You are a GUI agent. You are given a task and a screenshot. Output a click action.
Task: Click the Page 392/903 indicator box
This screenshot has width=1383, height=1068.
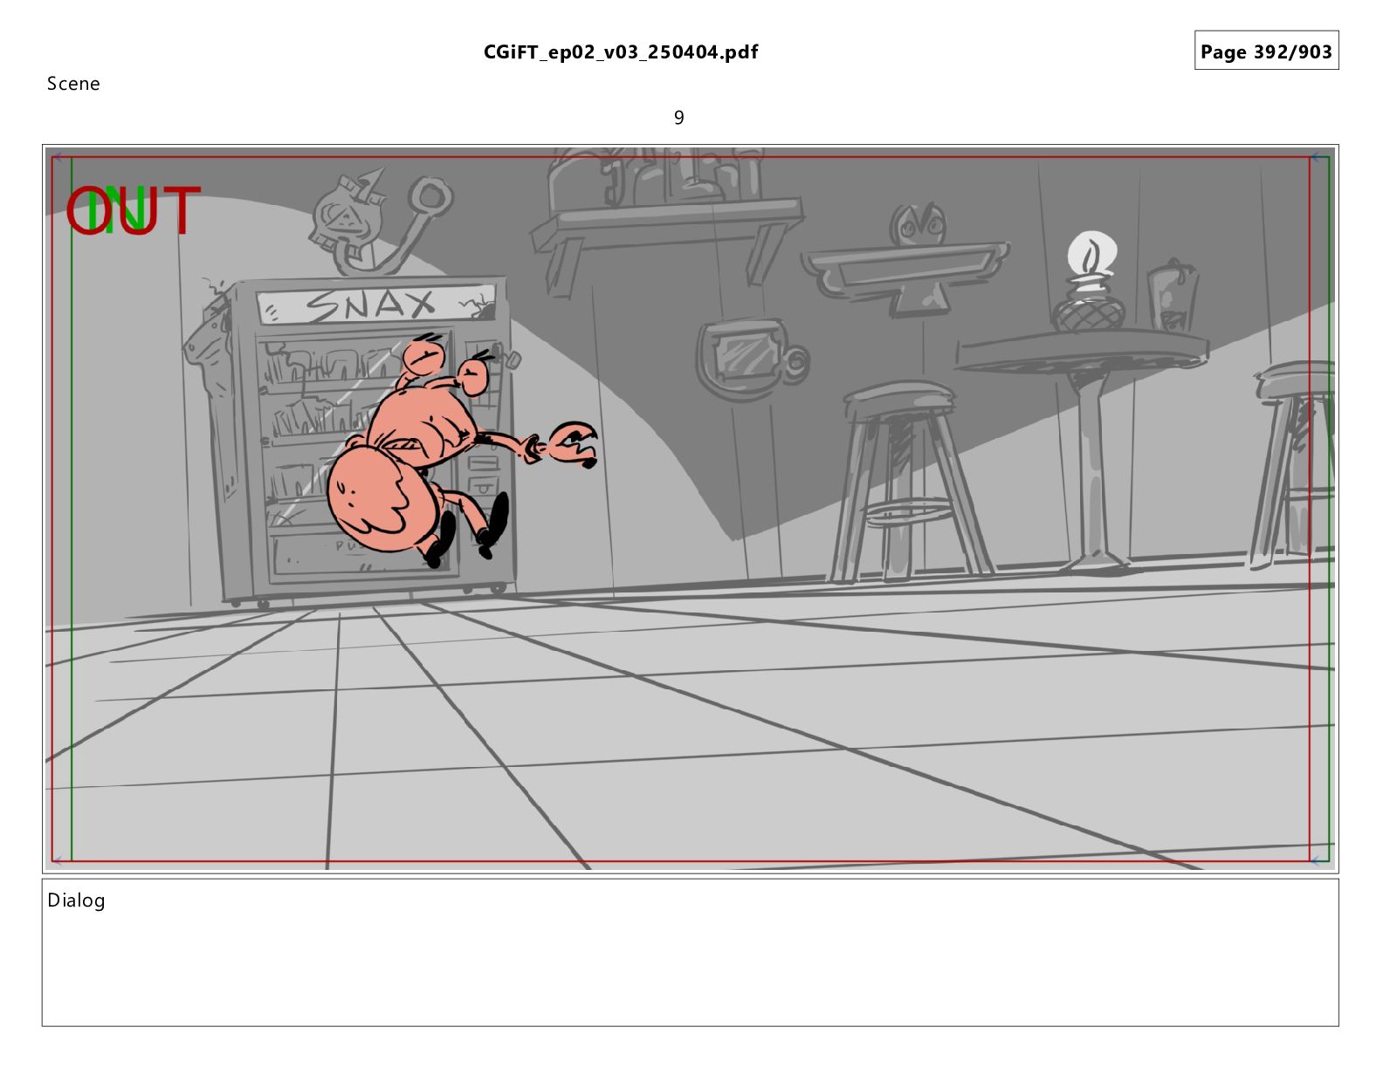coord(1266,51)
